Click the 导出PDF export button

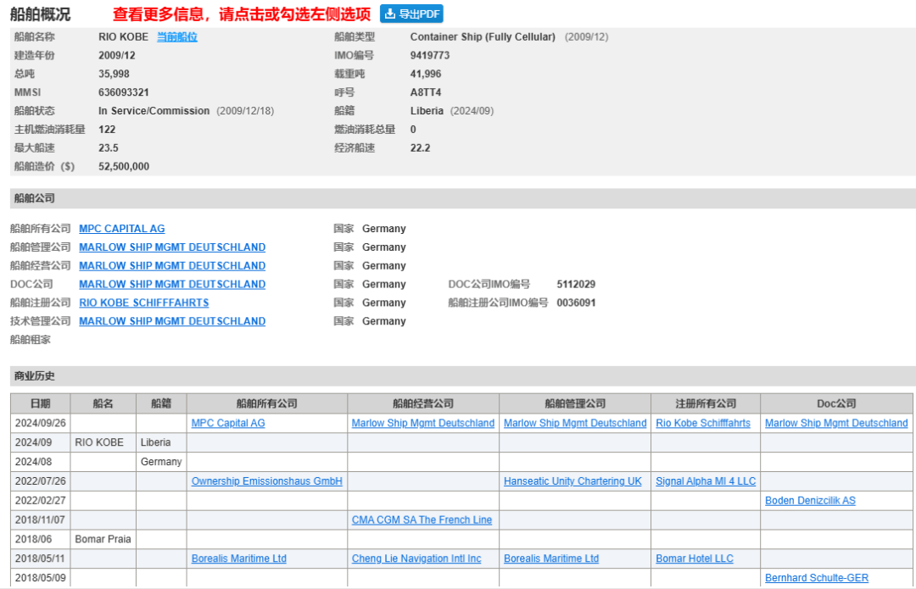pos(411,14)
